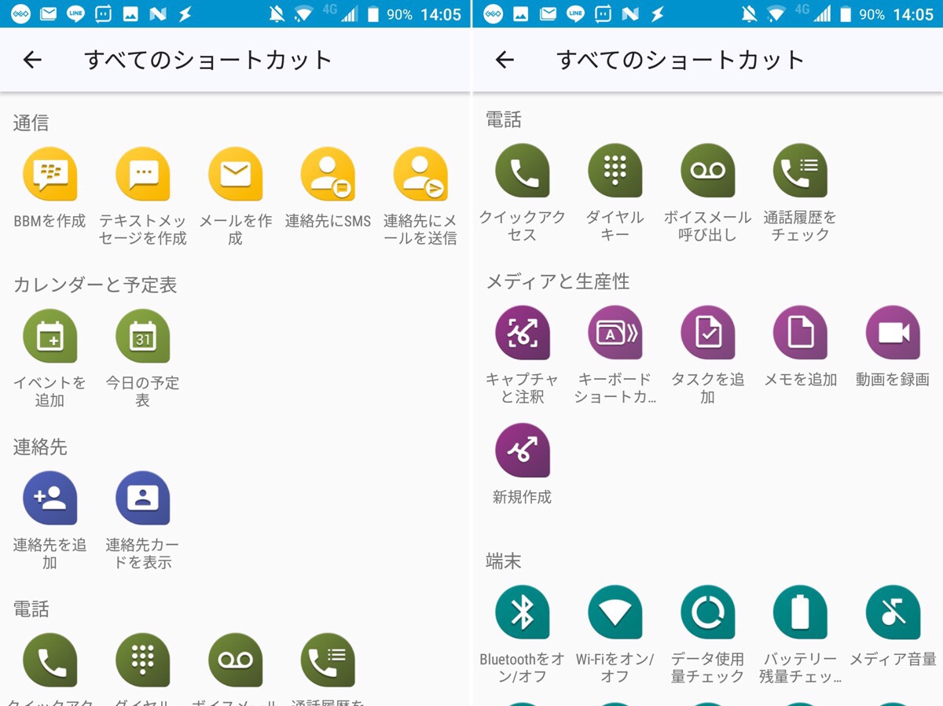Select the イベントを追加 calendar icon
The height and width of the screenshot is (706, 943).
pyautogui.click(x=50, y=336)
